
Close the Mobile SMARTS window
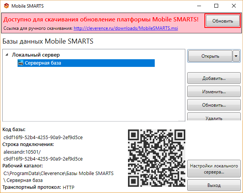click(x=234, y=6)
